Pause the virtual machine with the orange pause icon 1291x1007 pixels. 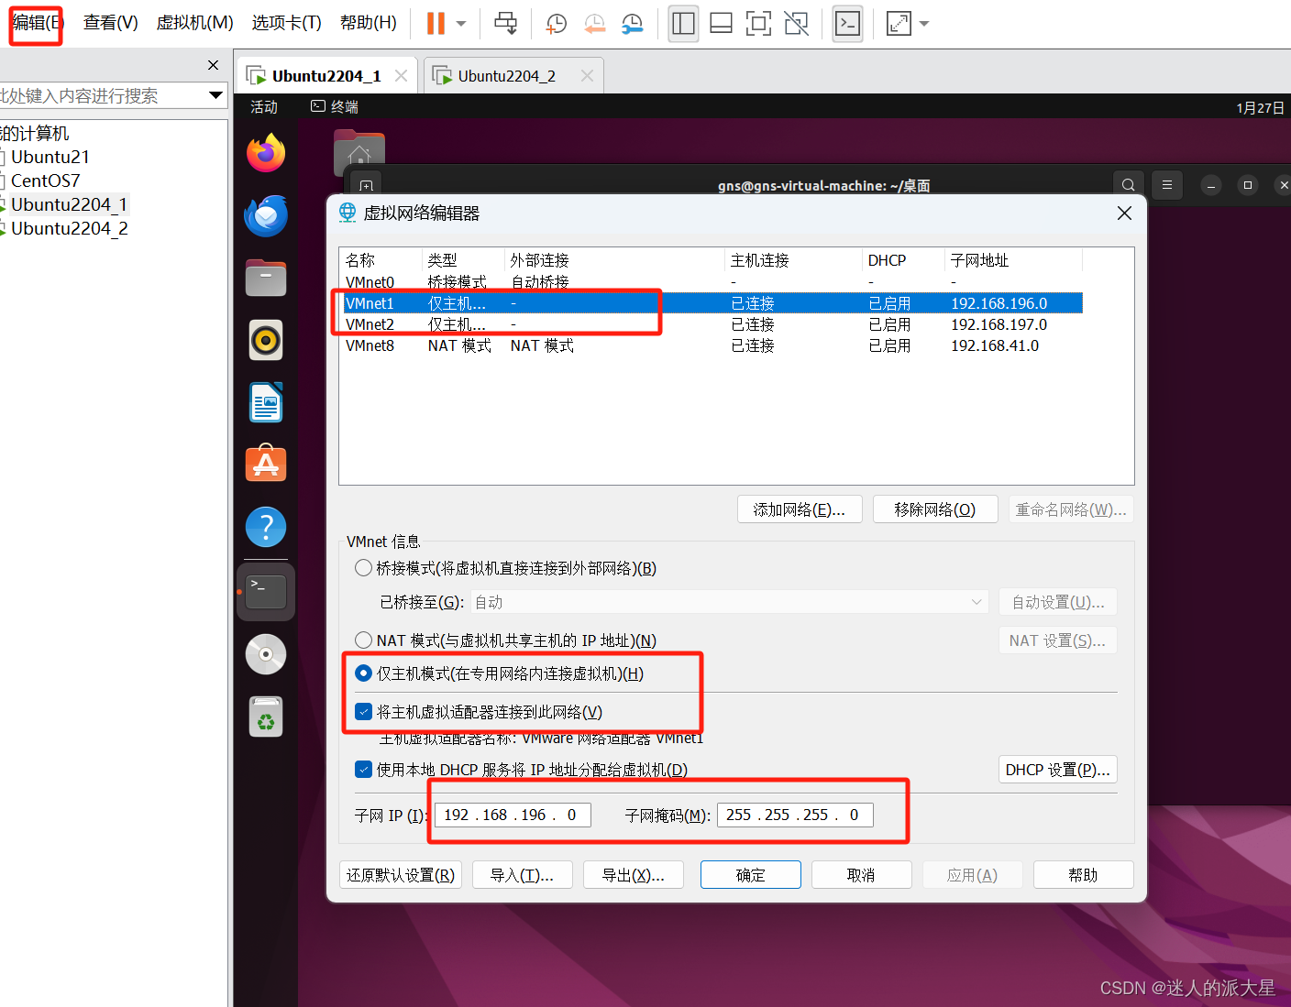point(436,23)
